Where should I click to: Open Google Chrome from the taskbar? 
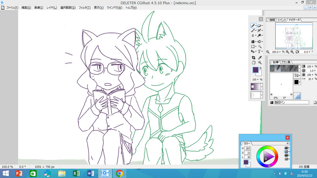coord(119,173)
